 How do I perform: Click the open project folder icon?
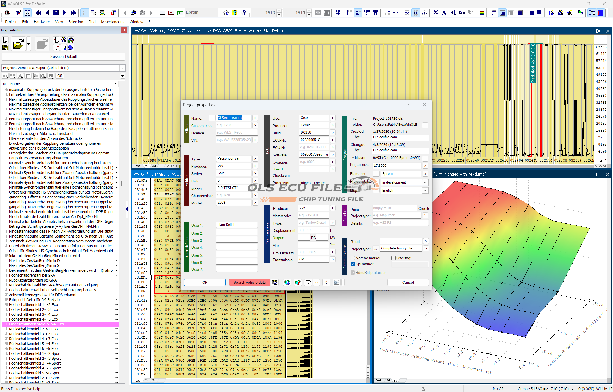click(18, 44)
